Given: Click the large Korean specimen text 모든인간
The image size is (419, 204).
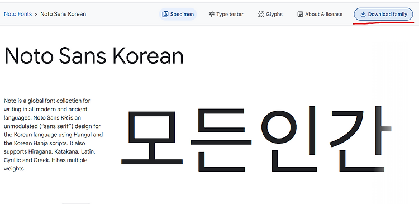Looking at the screenshot, I should [x=256, y=139].
